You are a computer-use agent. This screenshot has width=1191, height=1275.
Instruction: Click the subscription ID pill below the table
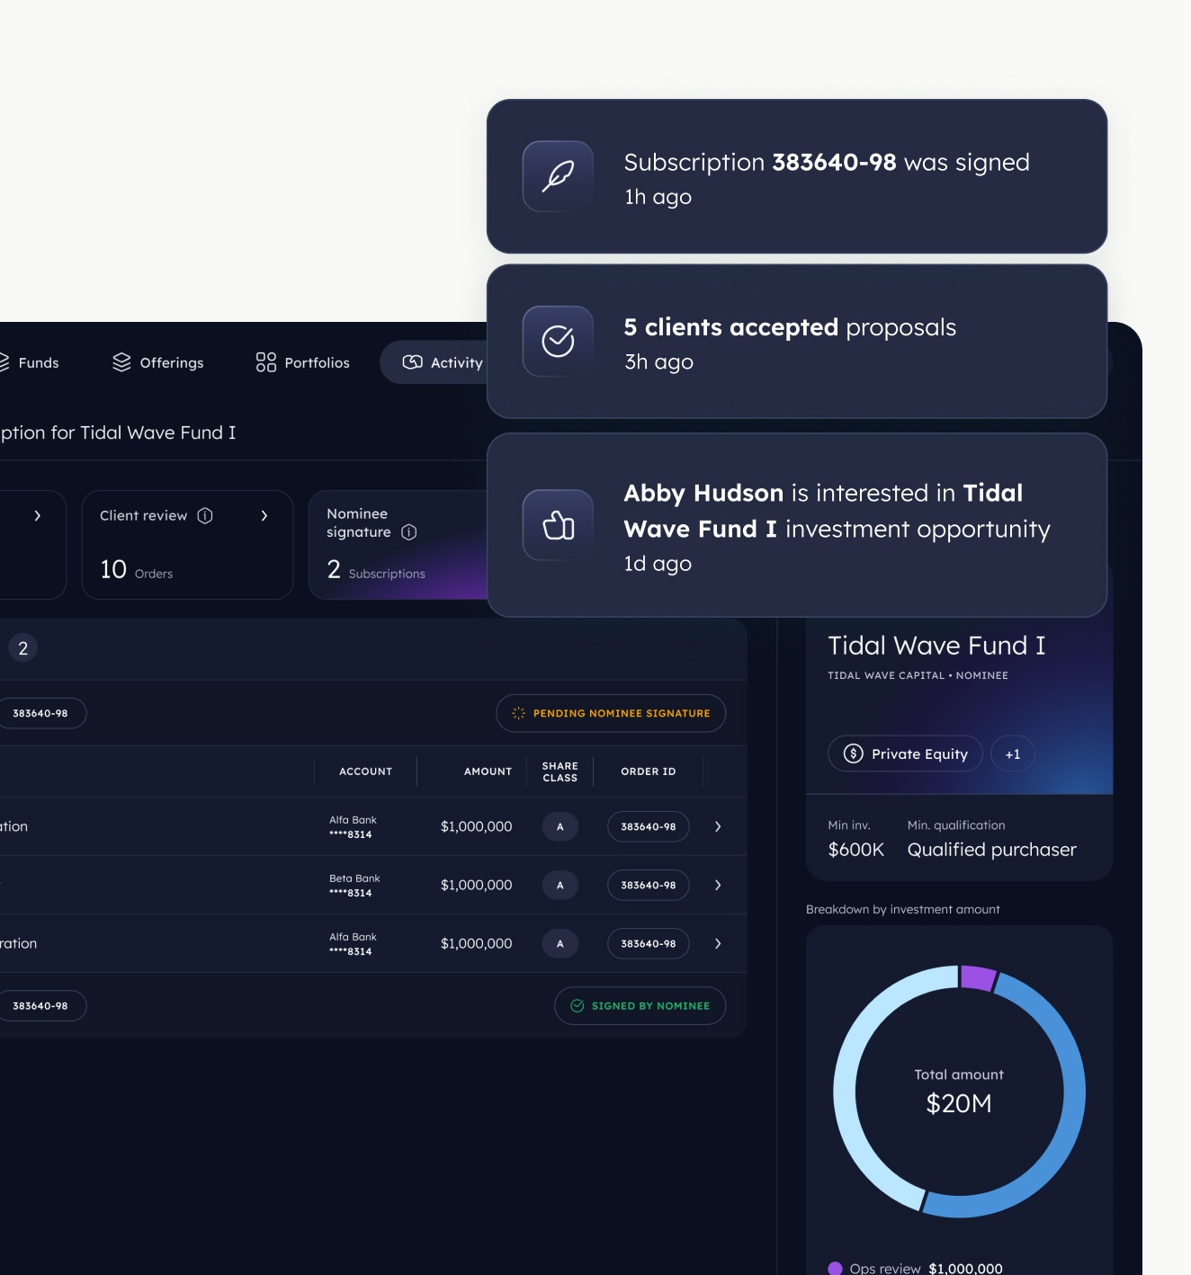40,1006
